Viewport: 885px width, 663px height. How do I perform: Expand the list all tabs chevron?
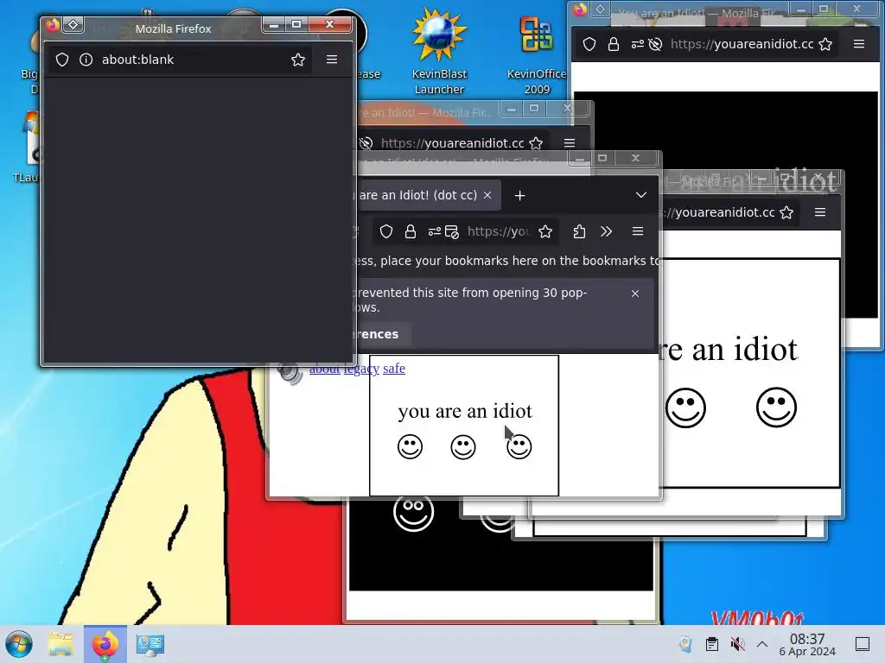point(641,195)
